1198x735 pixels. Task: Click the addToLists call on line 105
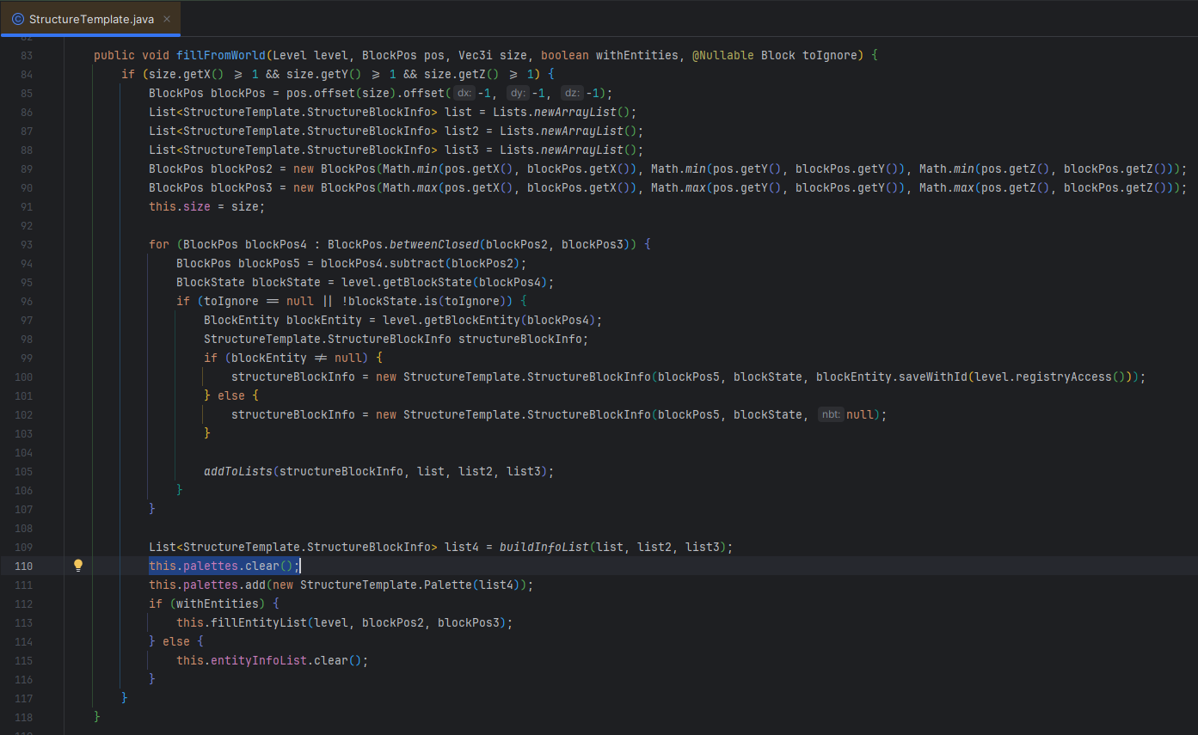237,471
